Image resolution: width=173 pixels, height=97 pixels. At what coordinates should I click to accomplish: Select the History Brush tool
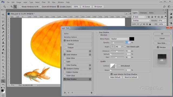click(3, 46)
